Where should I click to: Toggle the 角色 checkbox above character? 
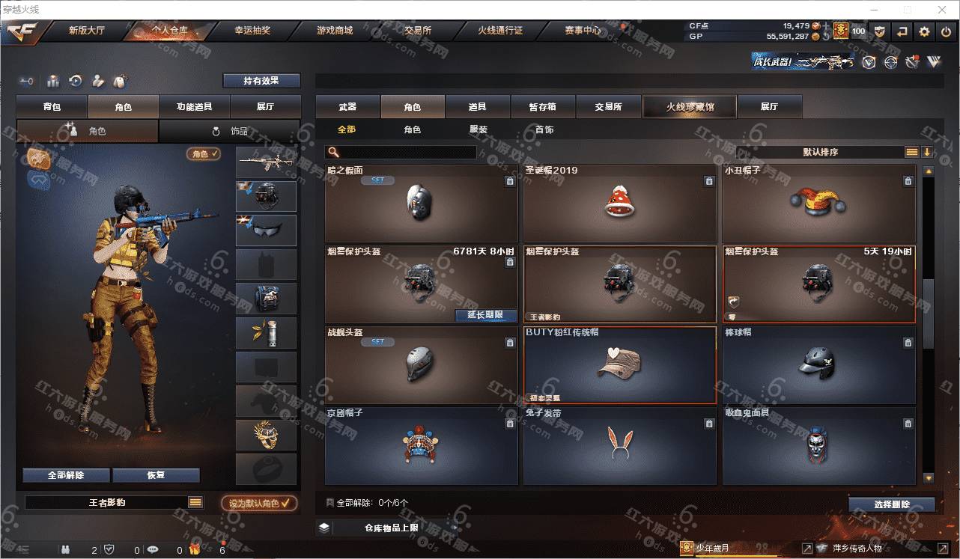coord(204,153)
